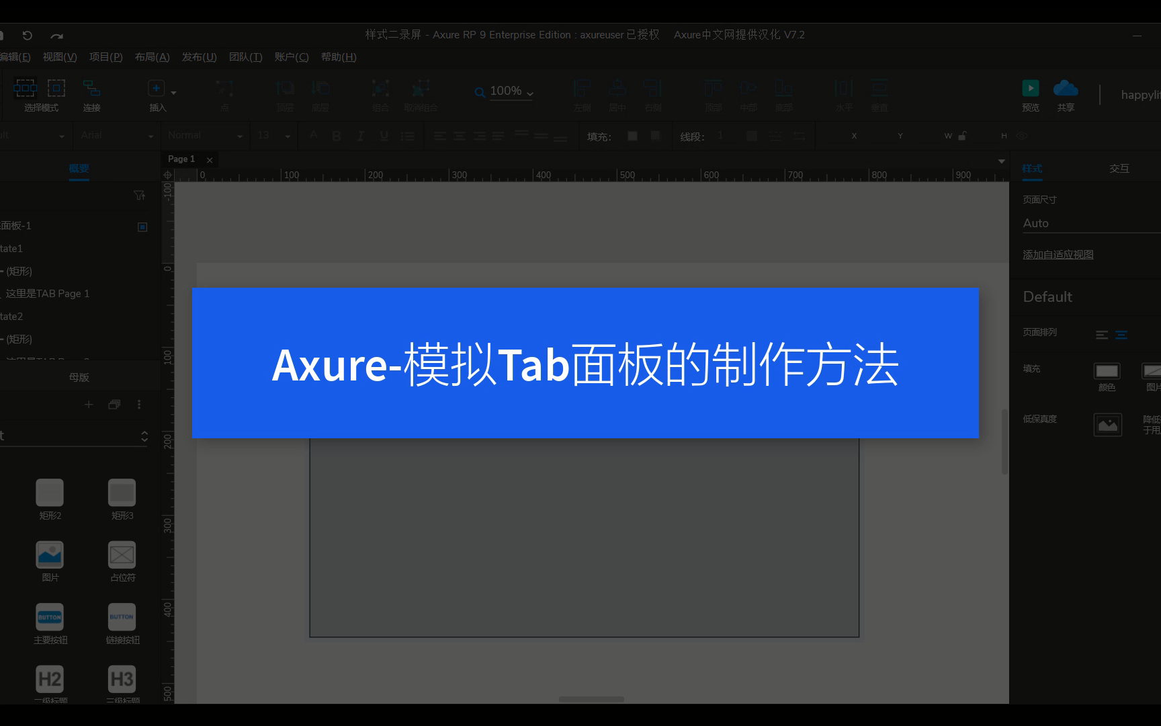Open the 项目(P) menu
The image size is (1161, 726).
pyautogui.click(x=105, y=57)
